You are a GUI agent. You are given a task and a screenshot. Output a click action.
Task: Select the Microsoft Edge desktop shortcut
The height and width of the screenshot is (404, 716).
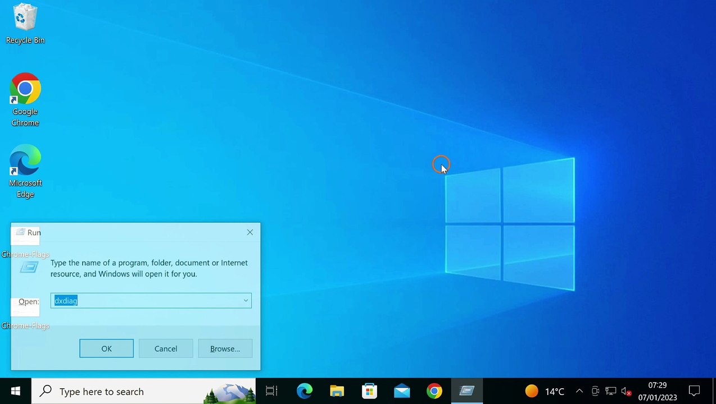25,171
